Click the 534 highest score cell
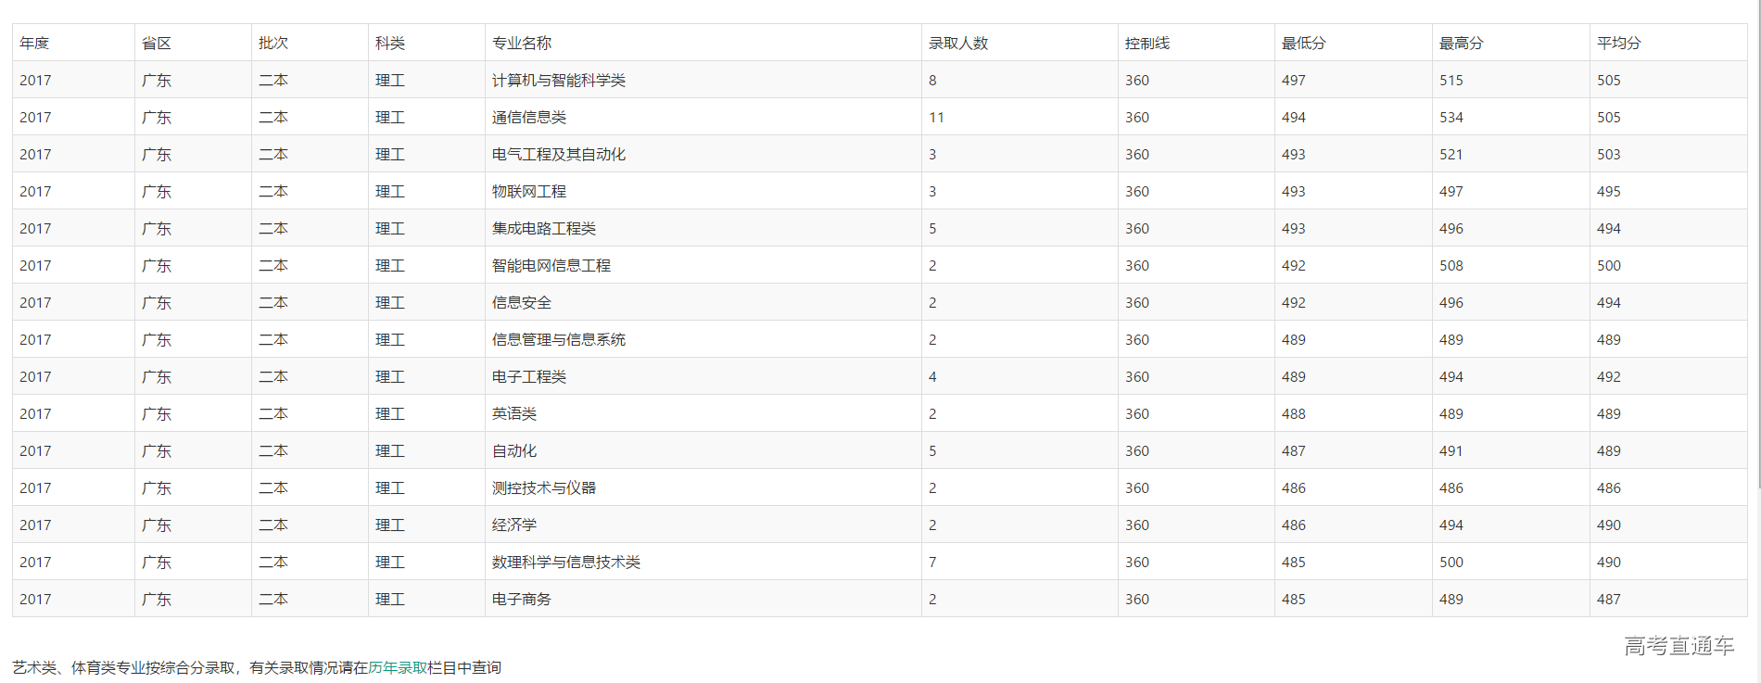Image resolution: width=1761 pixels, height=683 pixels. coord(1451,118)
